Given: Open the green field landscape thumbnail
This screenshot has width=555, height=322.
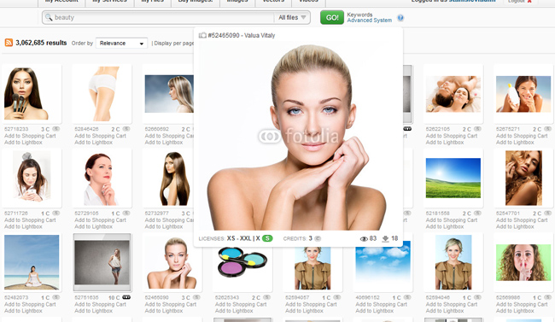Looking at the screenshot, I should tap(453, 179).
